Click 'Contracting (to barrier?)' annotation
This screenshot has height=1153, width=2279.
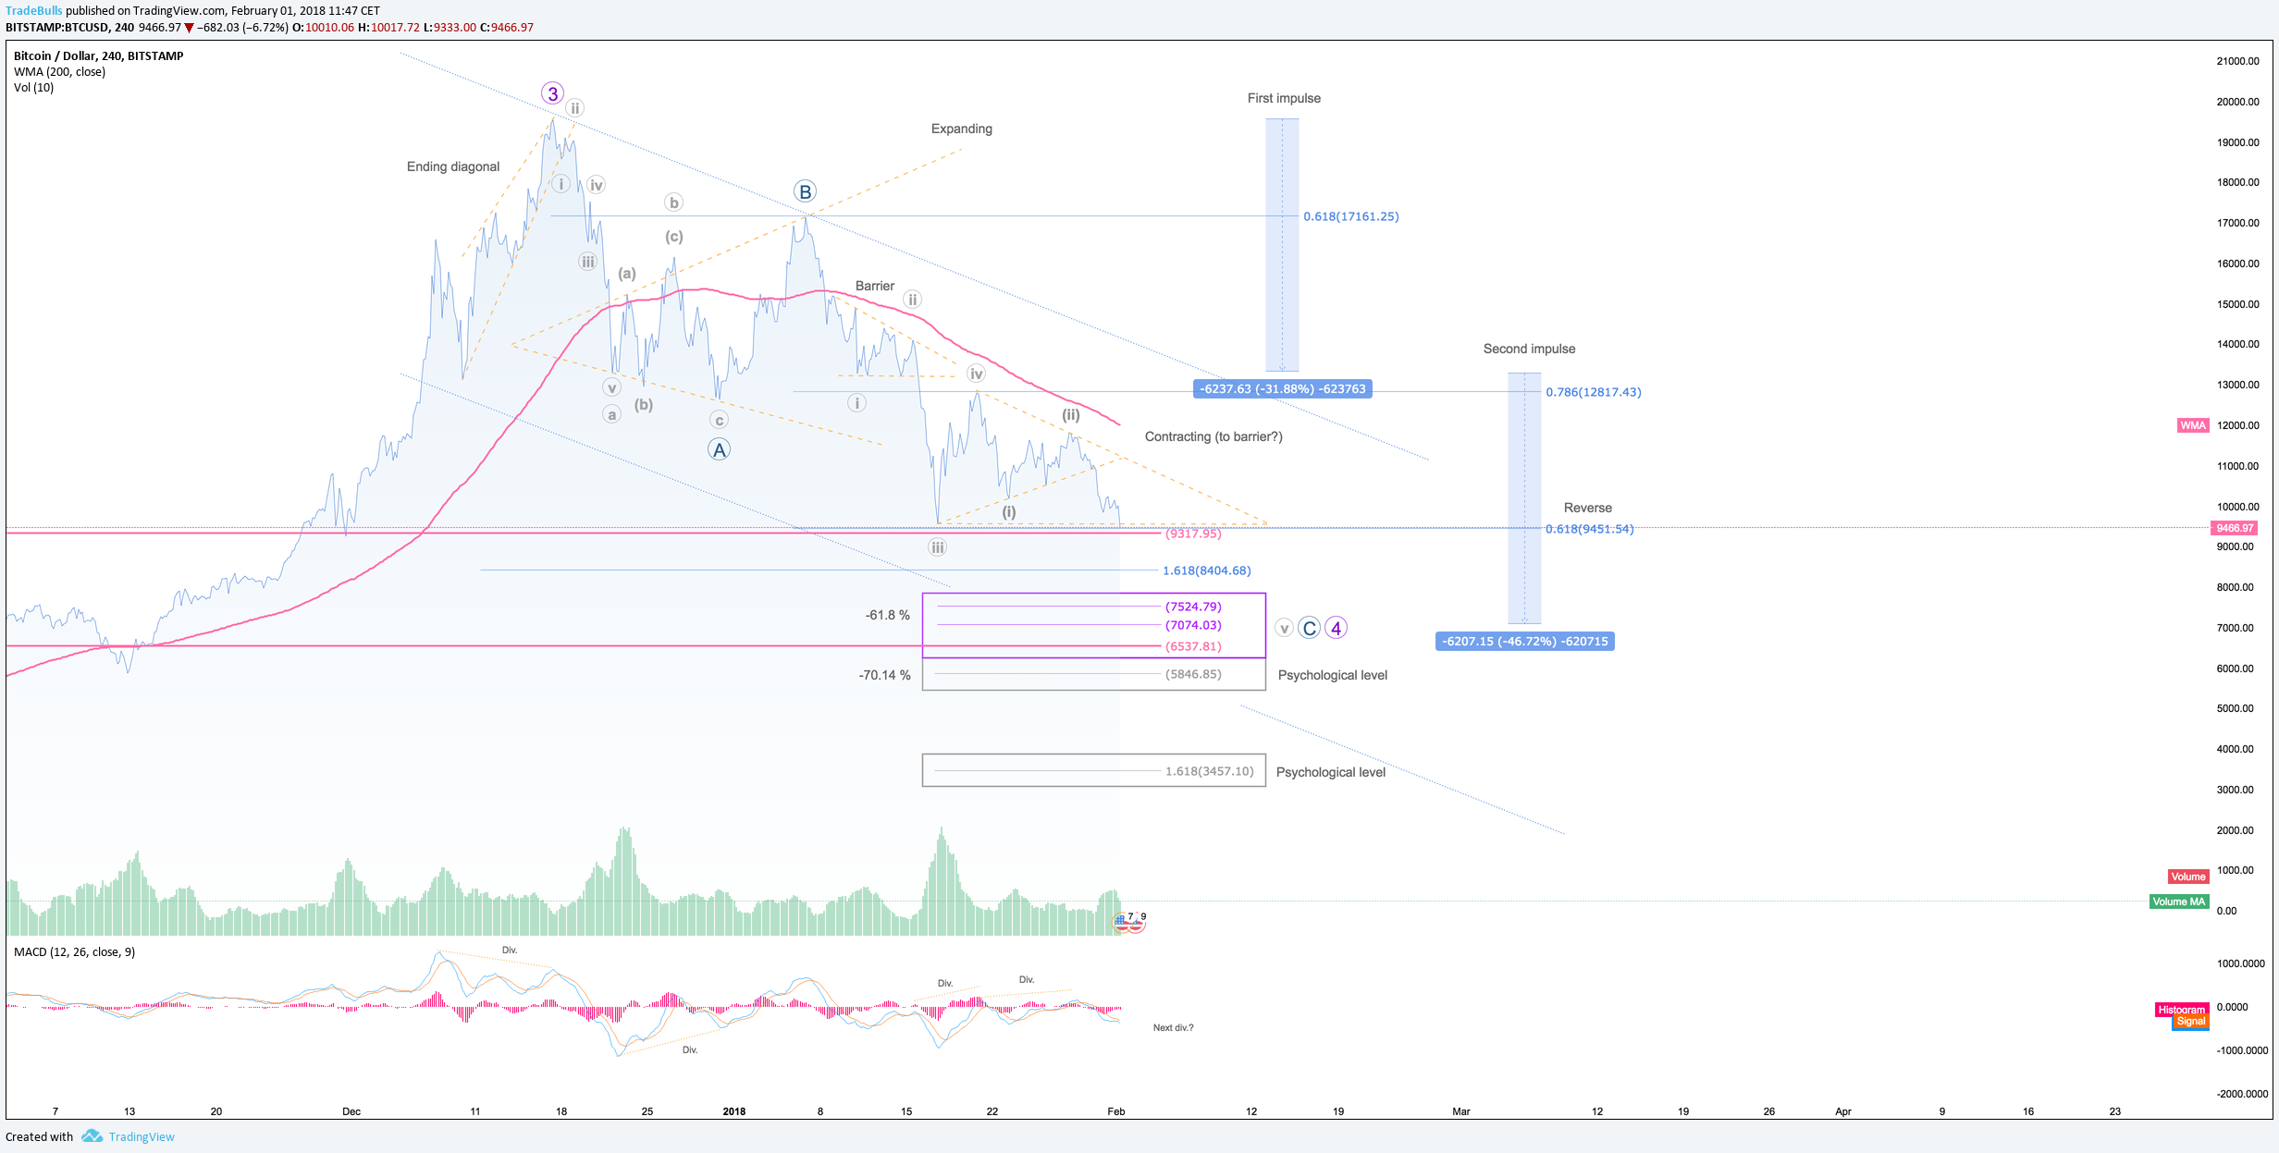(1213, 436)
